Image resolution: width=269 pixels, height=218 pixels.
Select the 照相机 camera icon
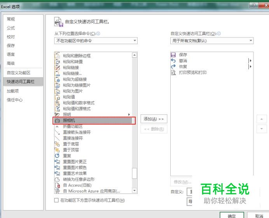coord(57,121)
